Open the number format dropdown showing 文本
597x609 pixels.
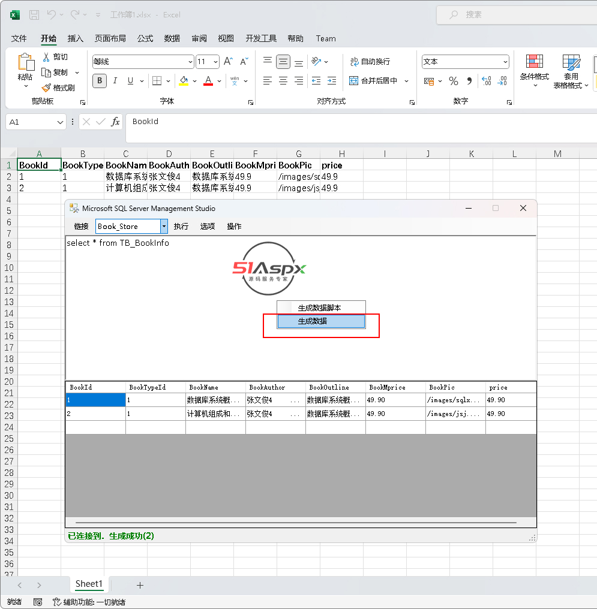pos(505,62)
